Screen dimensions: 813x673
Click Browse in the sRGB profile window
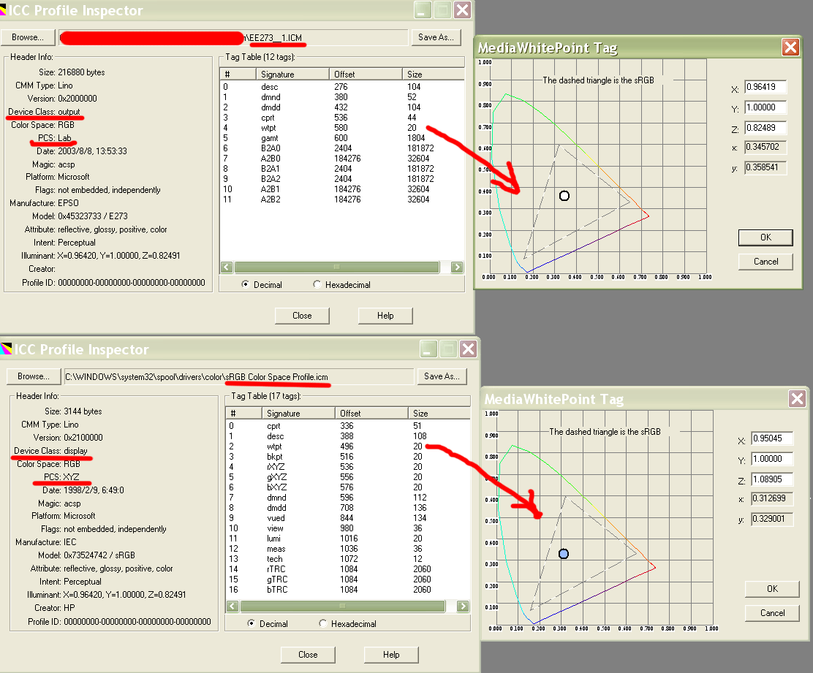[34, 376]
